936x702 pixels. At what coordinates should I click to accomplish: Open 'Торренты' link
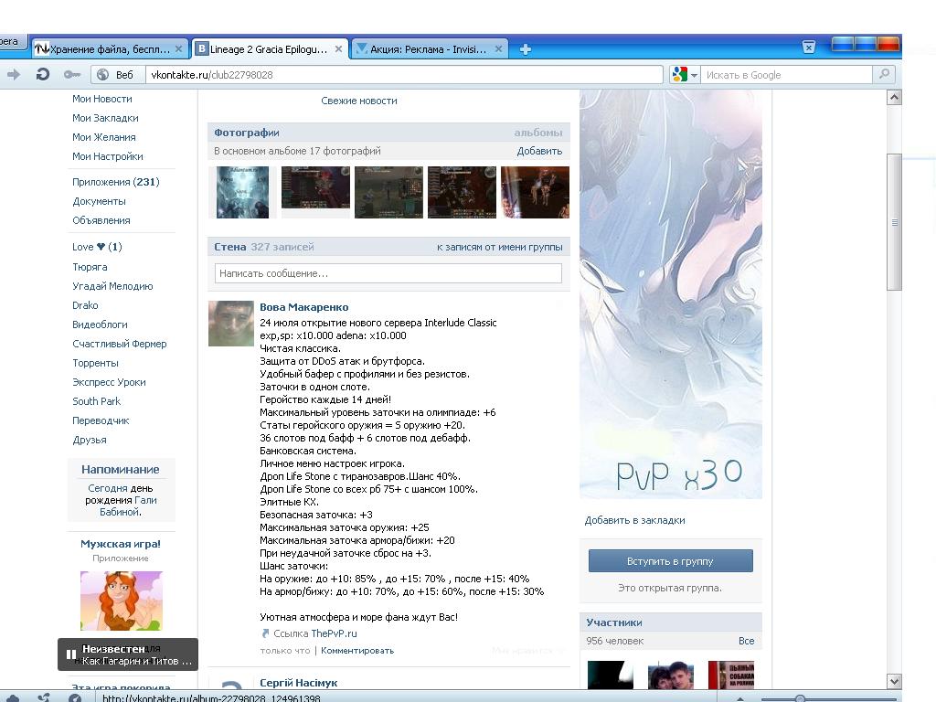95,363
